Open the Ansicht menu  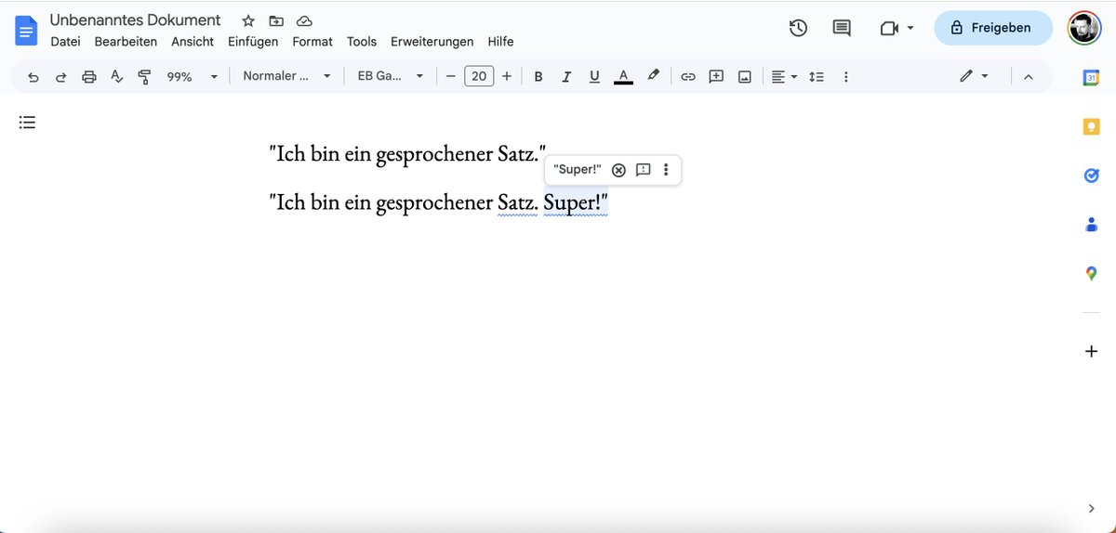(x=193, y=42)
